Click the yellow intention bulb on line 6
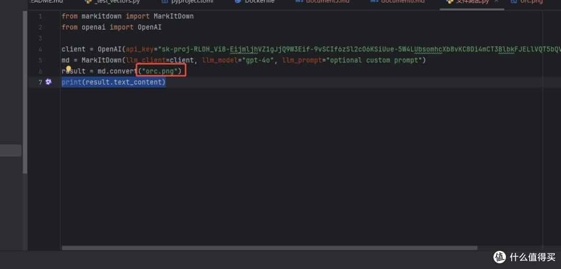The image size is (561, 269). point(69,68)
